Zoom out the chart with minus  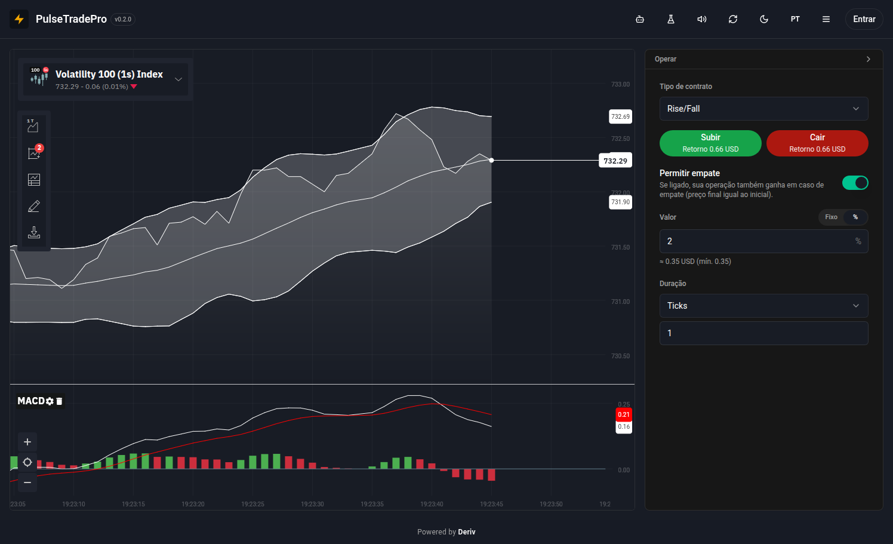pyautogui.click(x=27, y=482)
